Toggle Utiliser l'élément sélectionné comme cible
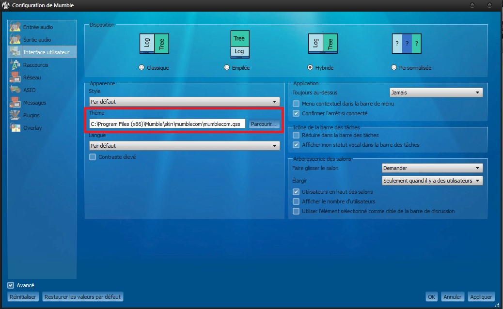The image size is (503, 309). [x=296, y=211]
